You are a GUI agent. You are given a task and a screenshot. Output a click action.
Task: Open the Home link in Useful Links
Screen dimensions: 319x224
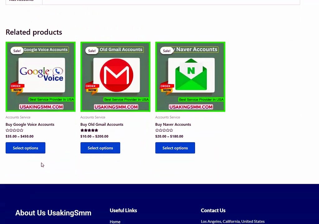pyautogui.click(x=115, y=222)
